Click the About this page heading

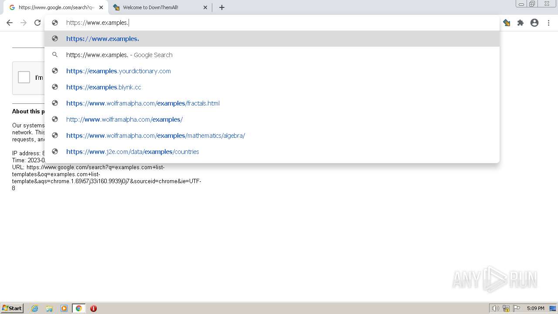coord(28,112)
